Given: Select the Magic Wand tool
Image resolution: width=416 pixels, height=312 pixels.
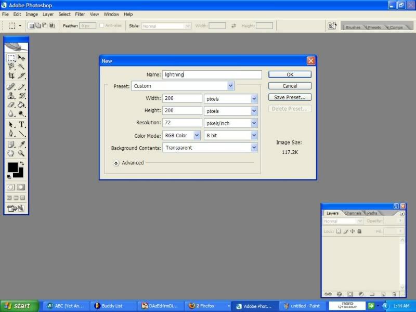Looking at the screenshot, I should coord(21,67).
